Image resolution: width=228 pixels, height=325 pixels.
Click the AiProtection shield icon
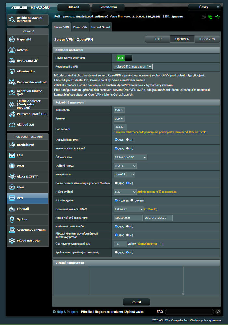point(12,71)
